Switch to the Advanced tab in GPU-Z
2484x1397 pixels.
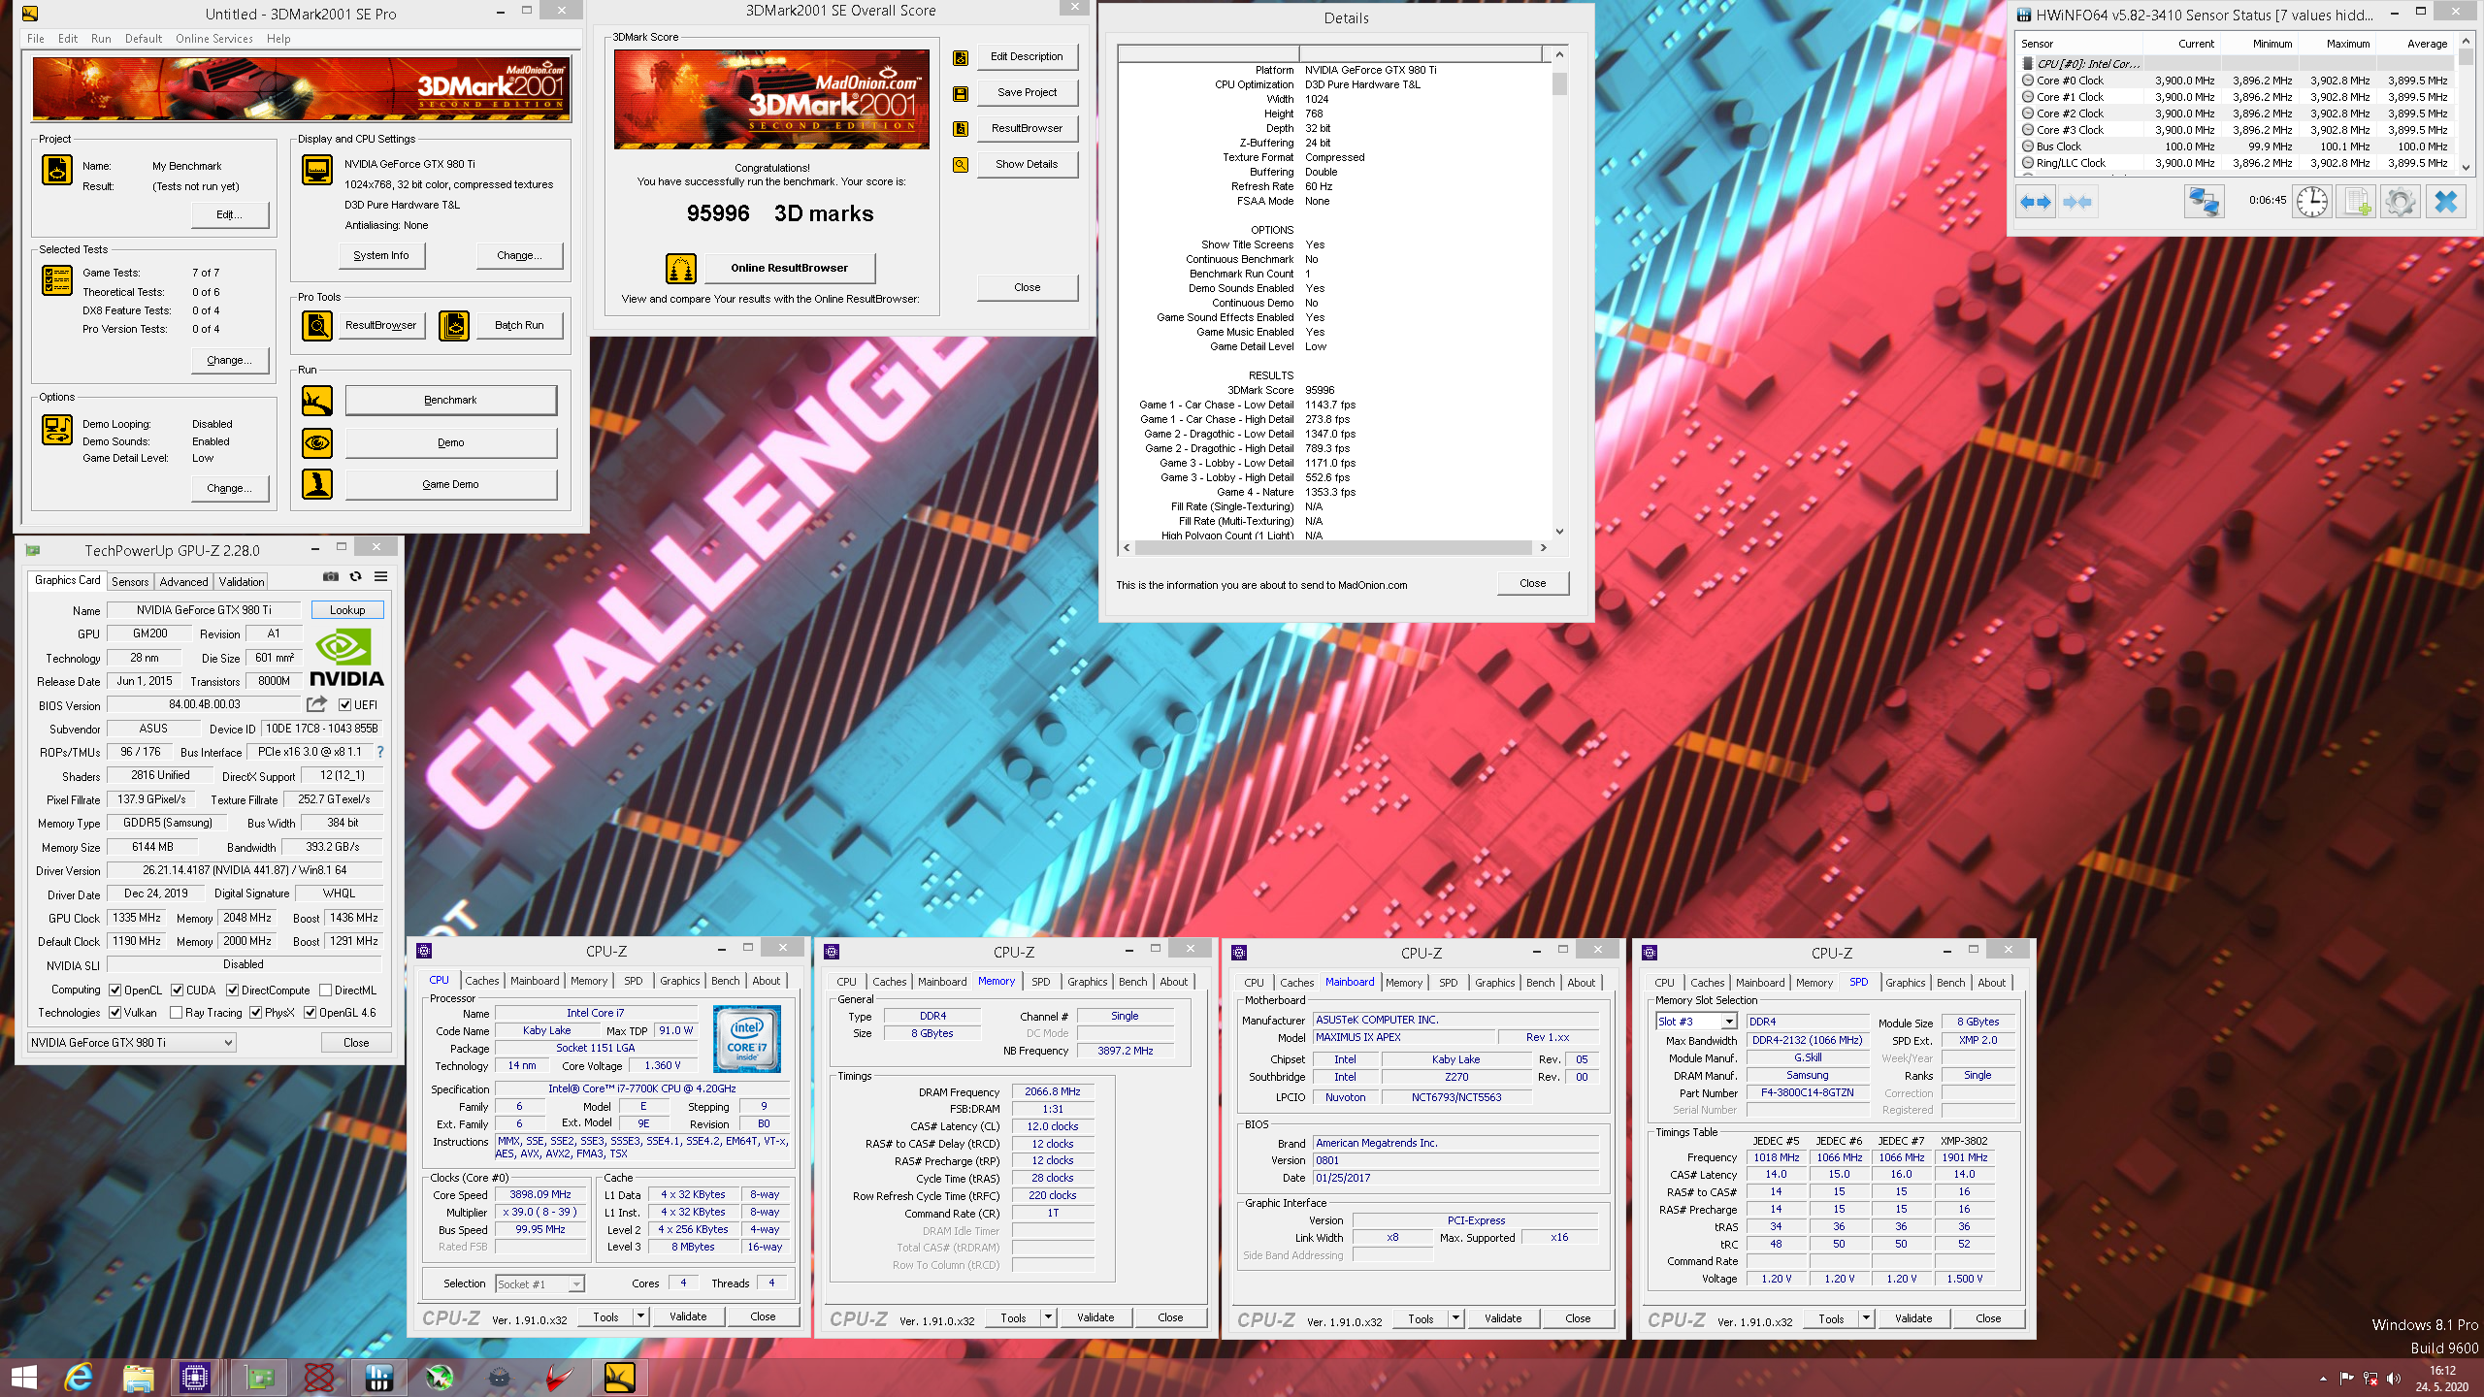183,582
